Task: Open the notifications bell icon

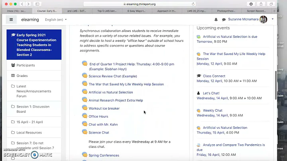Action: click(216, 20)
